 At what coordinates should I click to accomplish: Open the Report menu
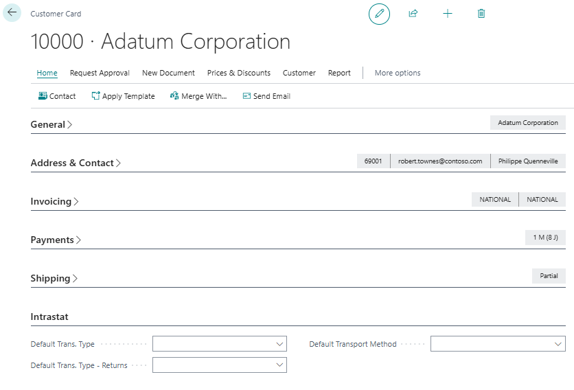[339, 73]
